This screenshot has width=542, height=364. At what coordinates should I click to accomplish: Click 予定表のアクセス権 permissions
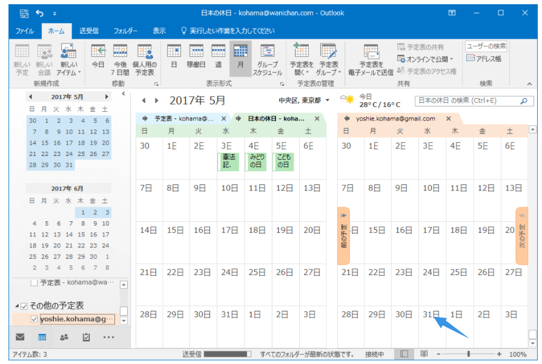pyautogui.click(x=427, y=71)
